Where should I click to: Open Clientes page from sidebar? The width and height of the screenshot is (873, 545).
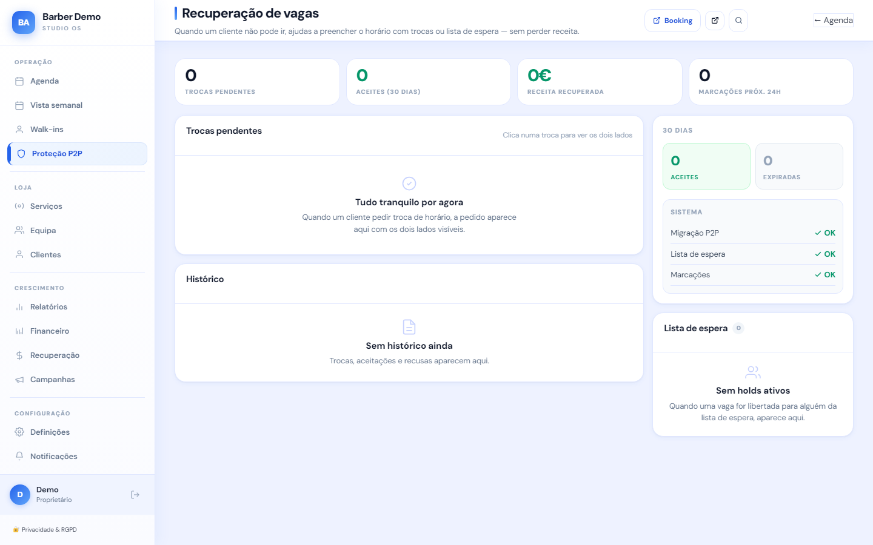point(77,254)
